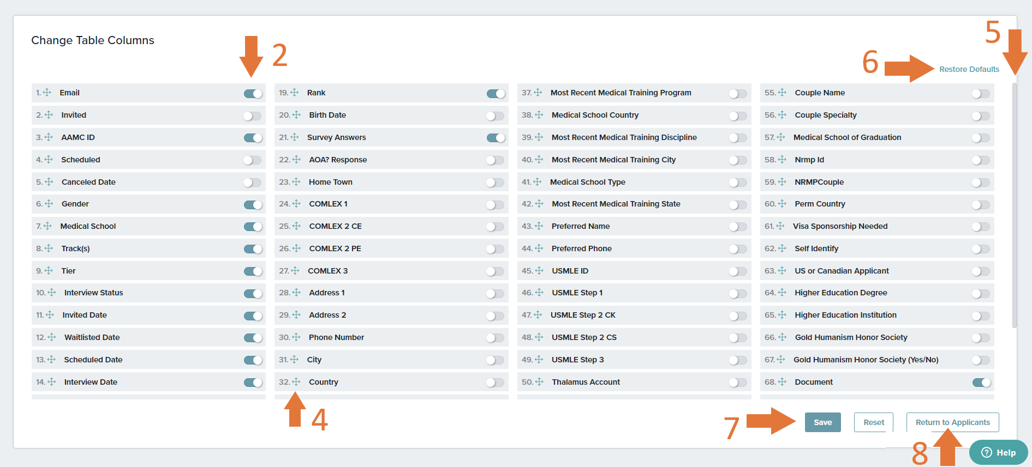Enable the Invited column toggle
The height and width of the screenshot is (467, 1032).
[252, 116]
